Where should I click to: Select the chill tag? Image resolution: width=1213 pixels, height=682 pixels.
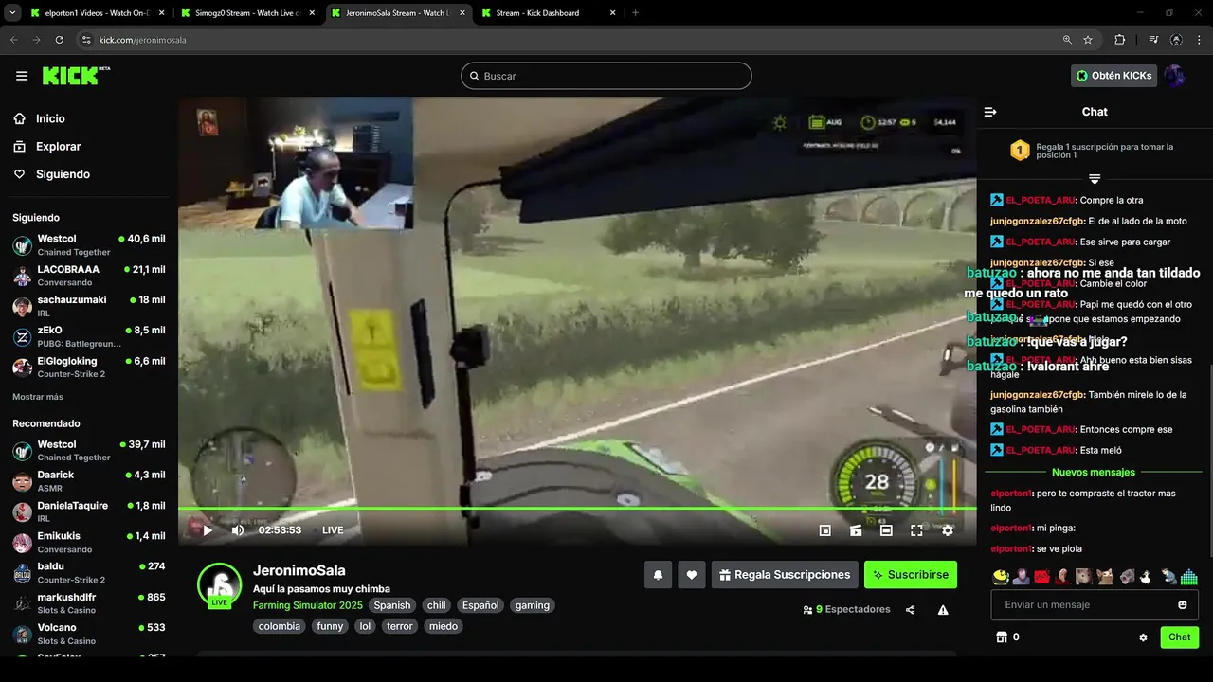pos(436,605)
